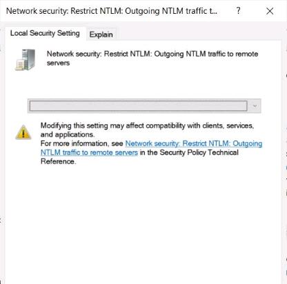Click the word 'servers' under policy heading
Screen dimensions: 287x284
[58, 63]
